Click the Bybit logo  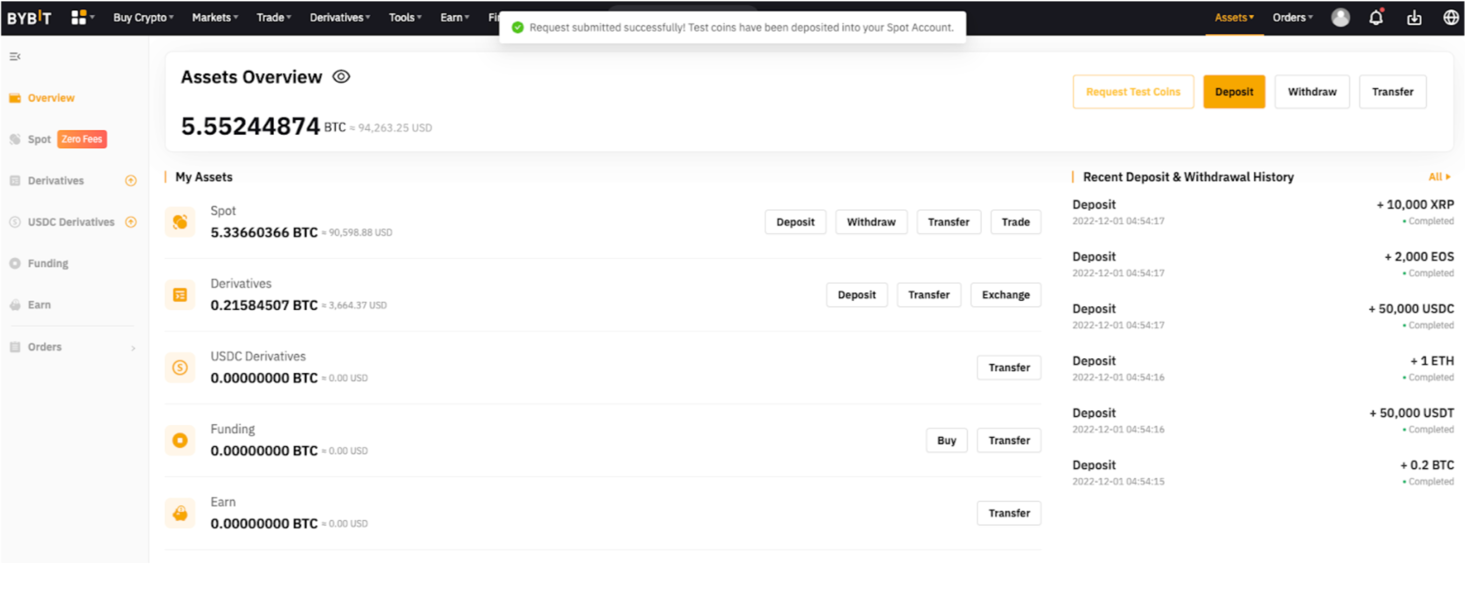(29, 18)
